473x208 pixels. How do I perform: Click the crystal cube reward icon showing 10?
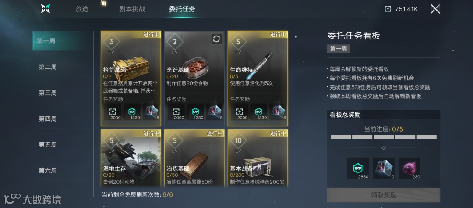coord(384,169)
